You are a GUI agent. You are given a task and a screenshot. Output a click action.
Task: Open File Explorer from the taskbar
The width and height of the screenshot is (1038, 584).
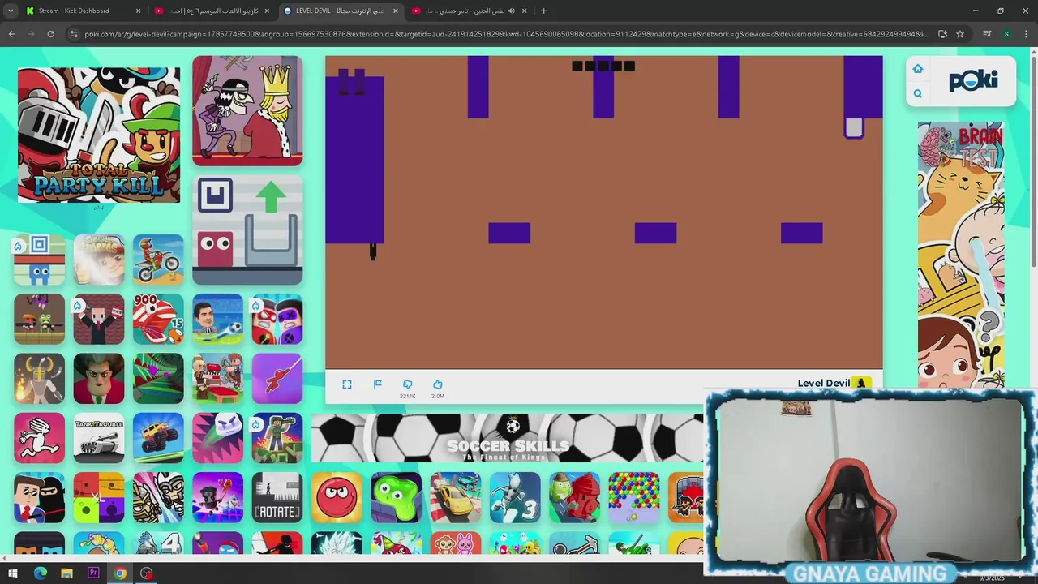(x=66, y=573)
